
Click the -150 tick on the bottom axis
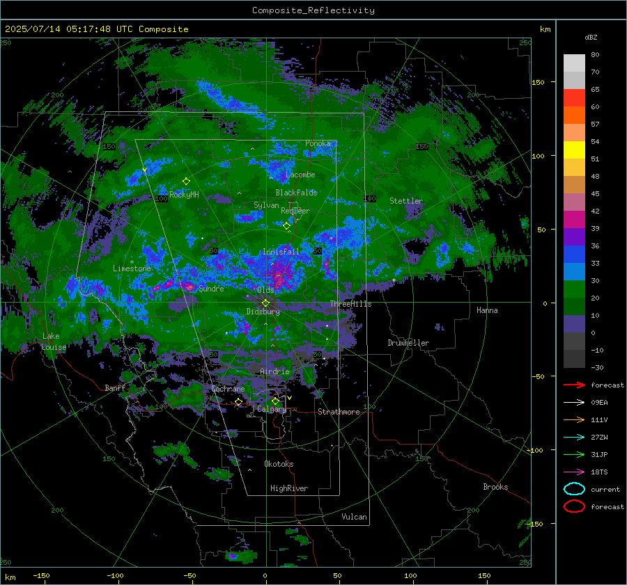[x=41, y=575]
